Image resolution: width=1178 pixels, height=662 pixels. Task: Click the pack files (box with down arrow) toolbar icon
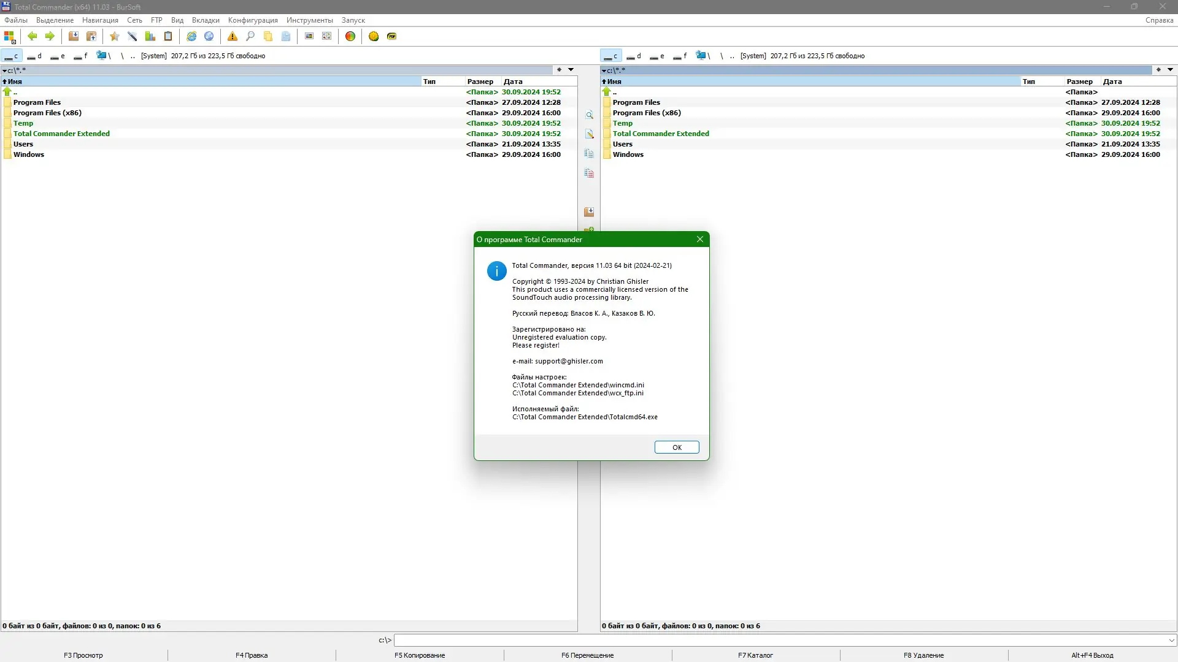coord(74,36)
